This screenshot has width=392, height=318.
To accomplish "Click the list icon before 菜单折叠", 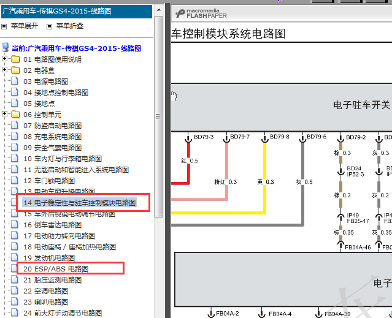I will point(50,26).
